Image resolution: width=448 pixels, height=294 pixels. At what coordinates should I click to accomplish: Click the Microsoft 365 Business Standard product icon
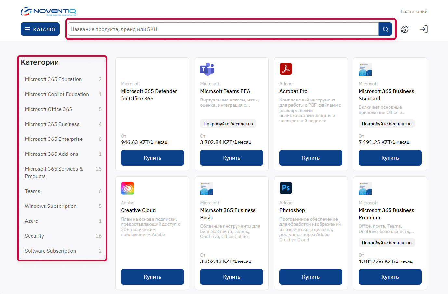(365, 69)
